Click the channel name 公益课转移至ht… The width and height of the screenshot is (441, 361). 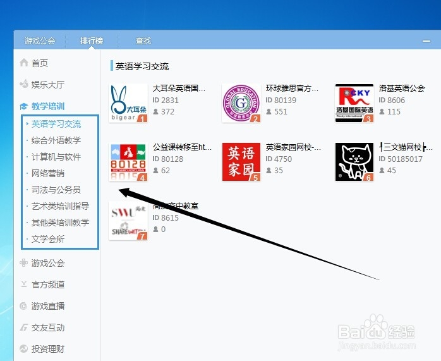[182, 147]
